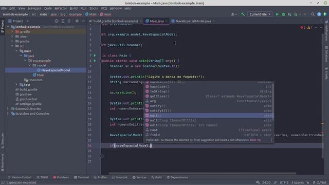The image size is (329, 185).
Task: Switch to build.gradle editor tab
Action: pos(115,21)
